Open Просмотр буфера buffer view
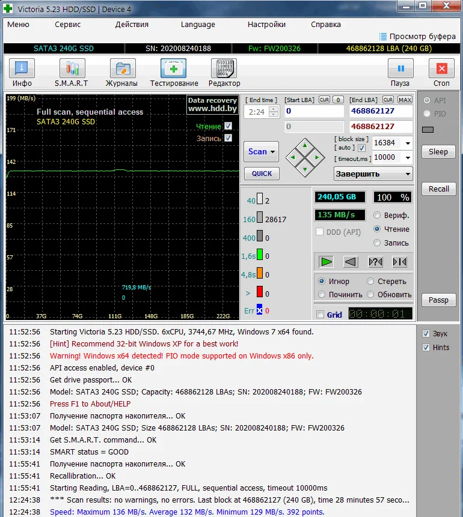The width and height of the screenshot is (463, 517). click(417, 36)
